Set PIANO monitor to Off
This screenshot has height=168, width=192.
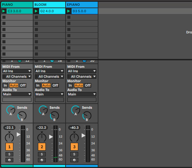(x=23, y=85)
